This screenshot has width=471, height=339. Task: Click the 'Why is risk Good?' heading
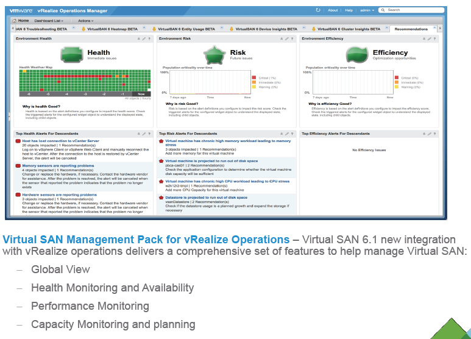pos(182,104)
